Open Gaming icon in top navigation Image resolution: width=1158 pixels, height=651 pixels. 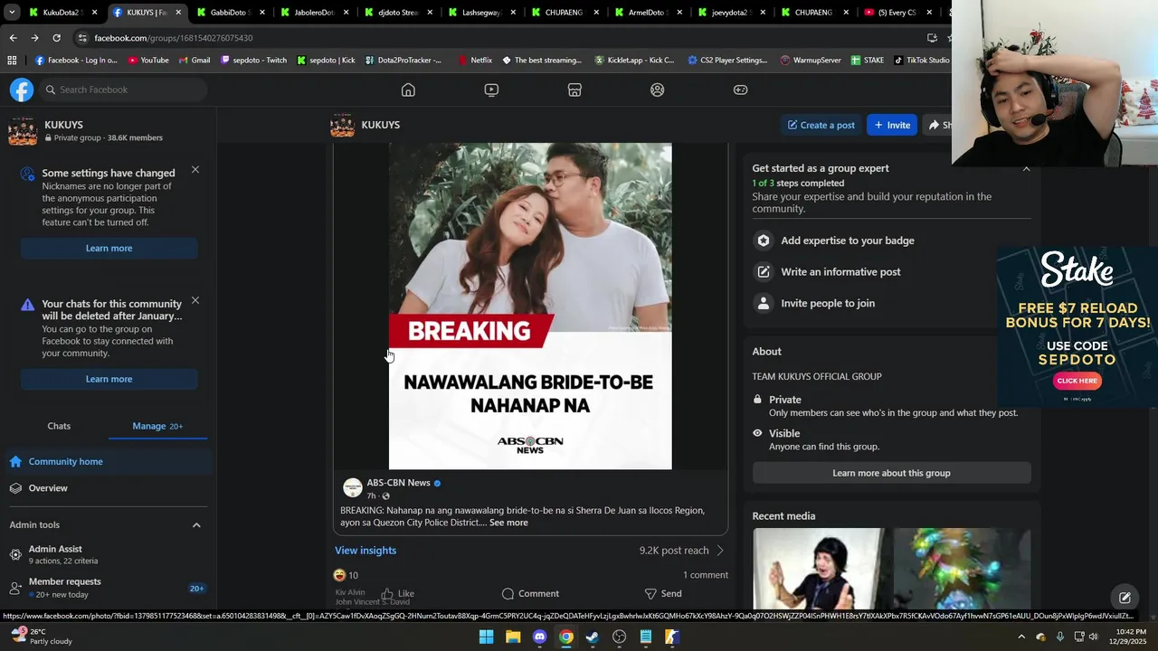[x=740, y=90]
